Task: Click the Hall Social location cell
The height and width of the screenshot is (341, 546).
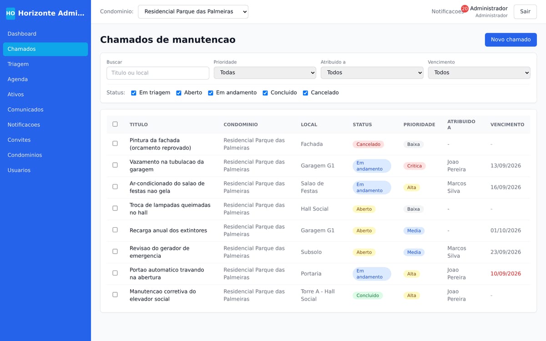Action: (x=314, y=209)
